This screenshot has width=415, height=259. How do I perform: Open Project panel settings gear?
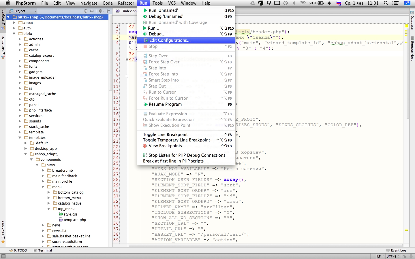pyautogui.click(x=101, y=11)
